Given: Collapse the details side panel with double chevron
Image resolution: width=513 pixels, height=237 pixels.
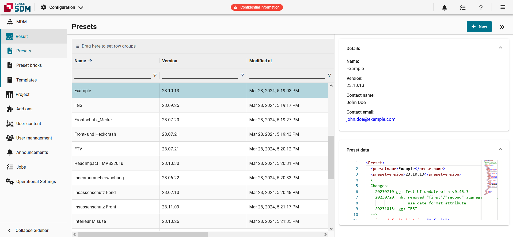Looking at the screenshot, I should pos(502,27).
